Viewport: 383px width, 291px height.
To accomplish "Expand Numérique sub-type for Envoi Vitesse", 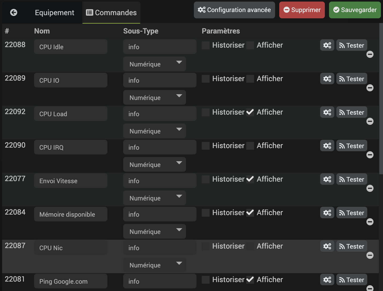I will [155, 198].
